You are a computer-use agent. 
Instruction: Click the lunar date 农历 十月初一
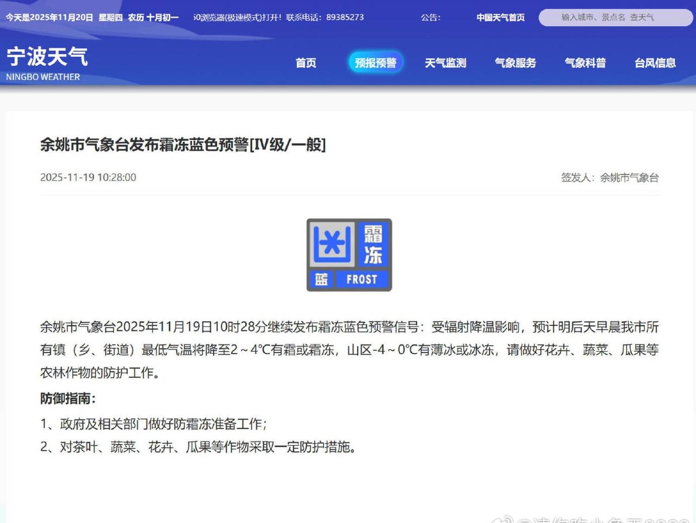[x=153, y=17]
